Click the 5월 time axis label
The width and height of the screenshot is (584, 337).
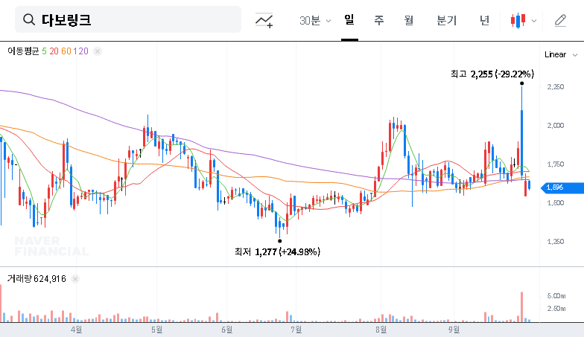click(x=156, y=330)
